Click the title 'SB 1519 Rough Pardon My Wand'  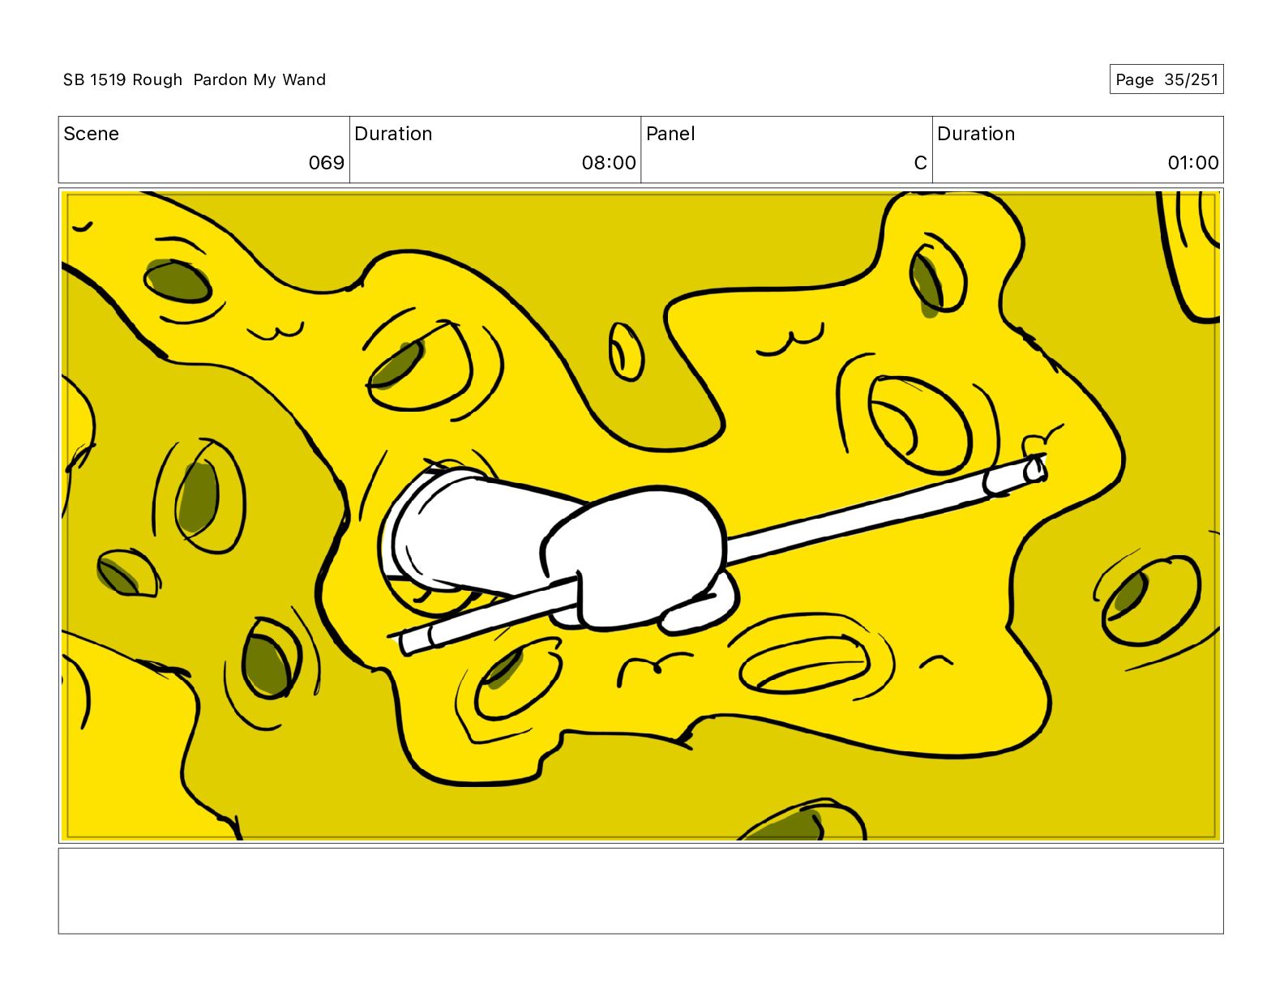195,79
